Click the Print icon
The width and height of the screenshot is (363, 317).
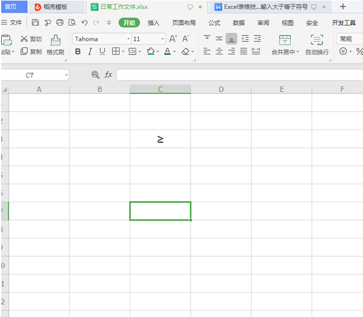pyautogui.click(x=60, y=22)
